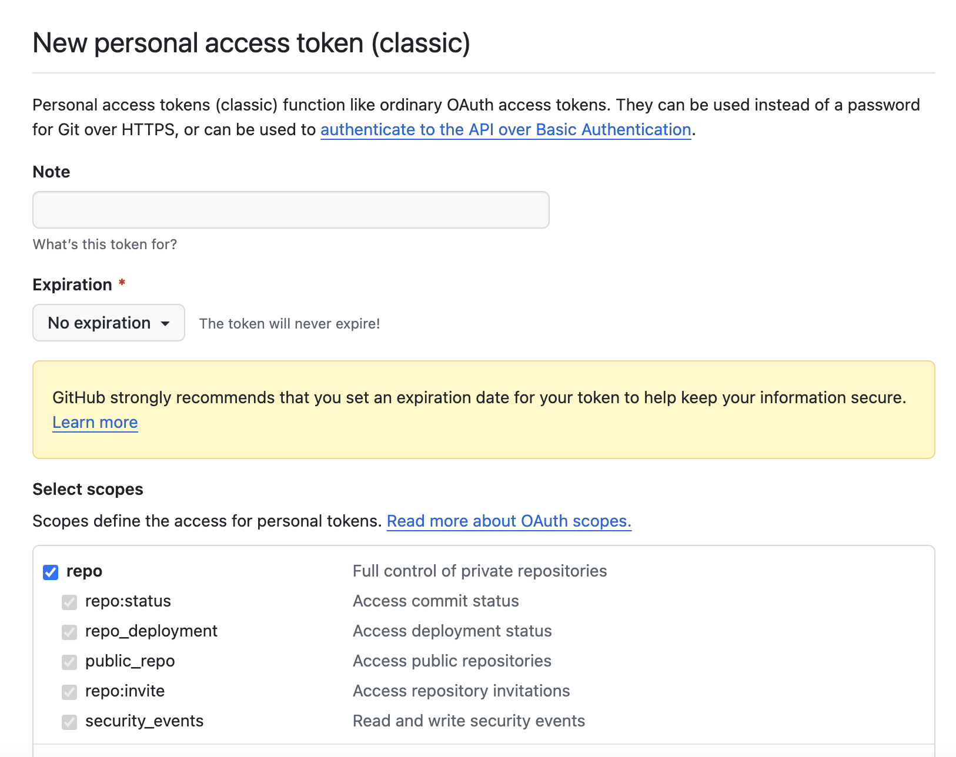The image size is (956, 757).
Task: Open Read more about OAuth scopes link
Action: pos(509,521)
